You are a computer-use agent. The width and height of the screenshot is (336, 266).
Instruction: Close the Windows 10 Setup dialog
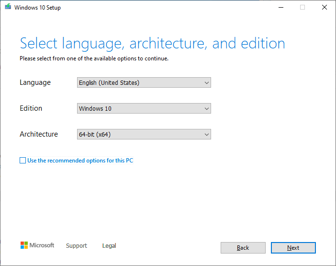325,7
